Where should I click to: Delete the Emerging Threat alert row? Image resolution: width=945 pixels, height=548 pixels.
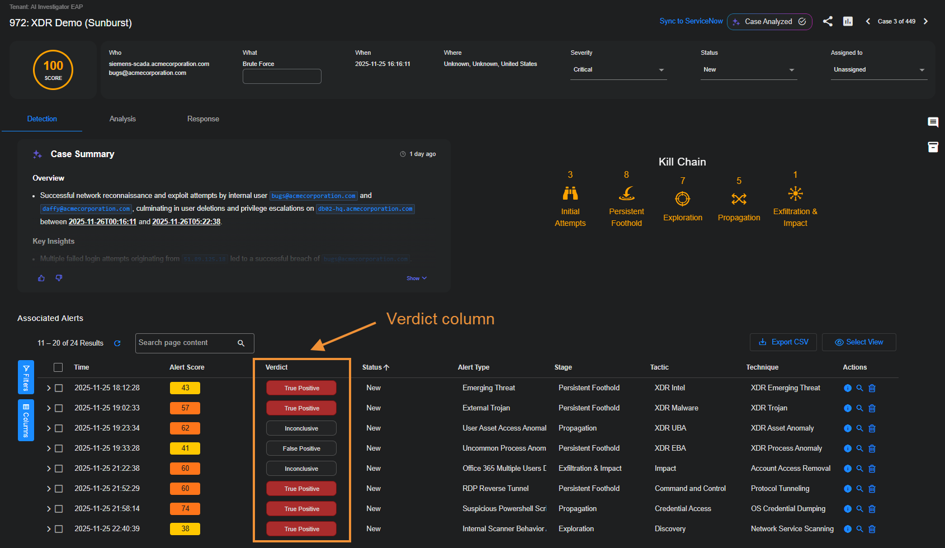pyautogui.click(x=872, y=388)
